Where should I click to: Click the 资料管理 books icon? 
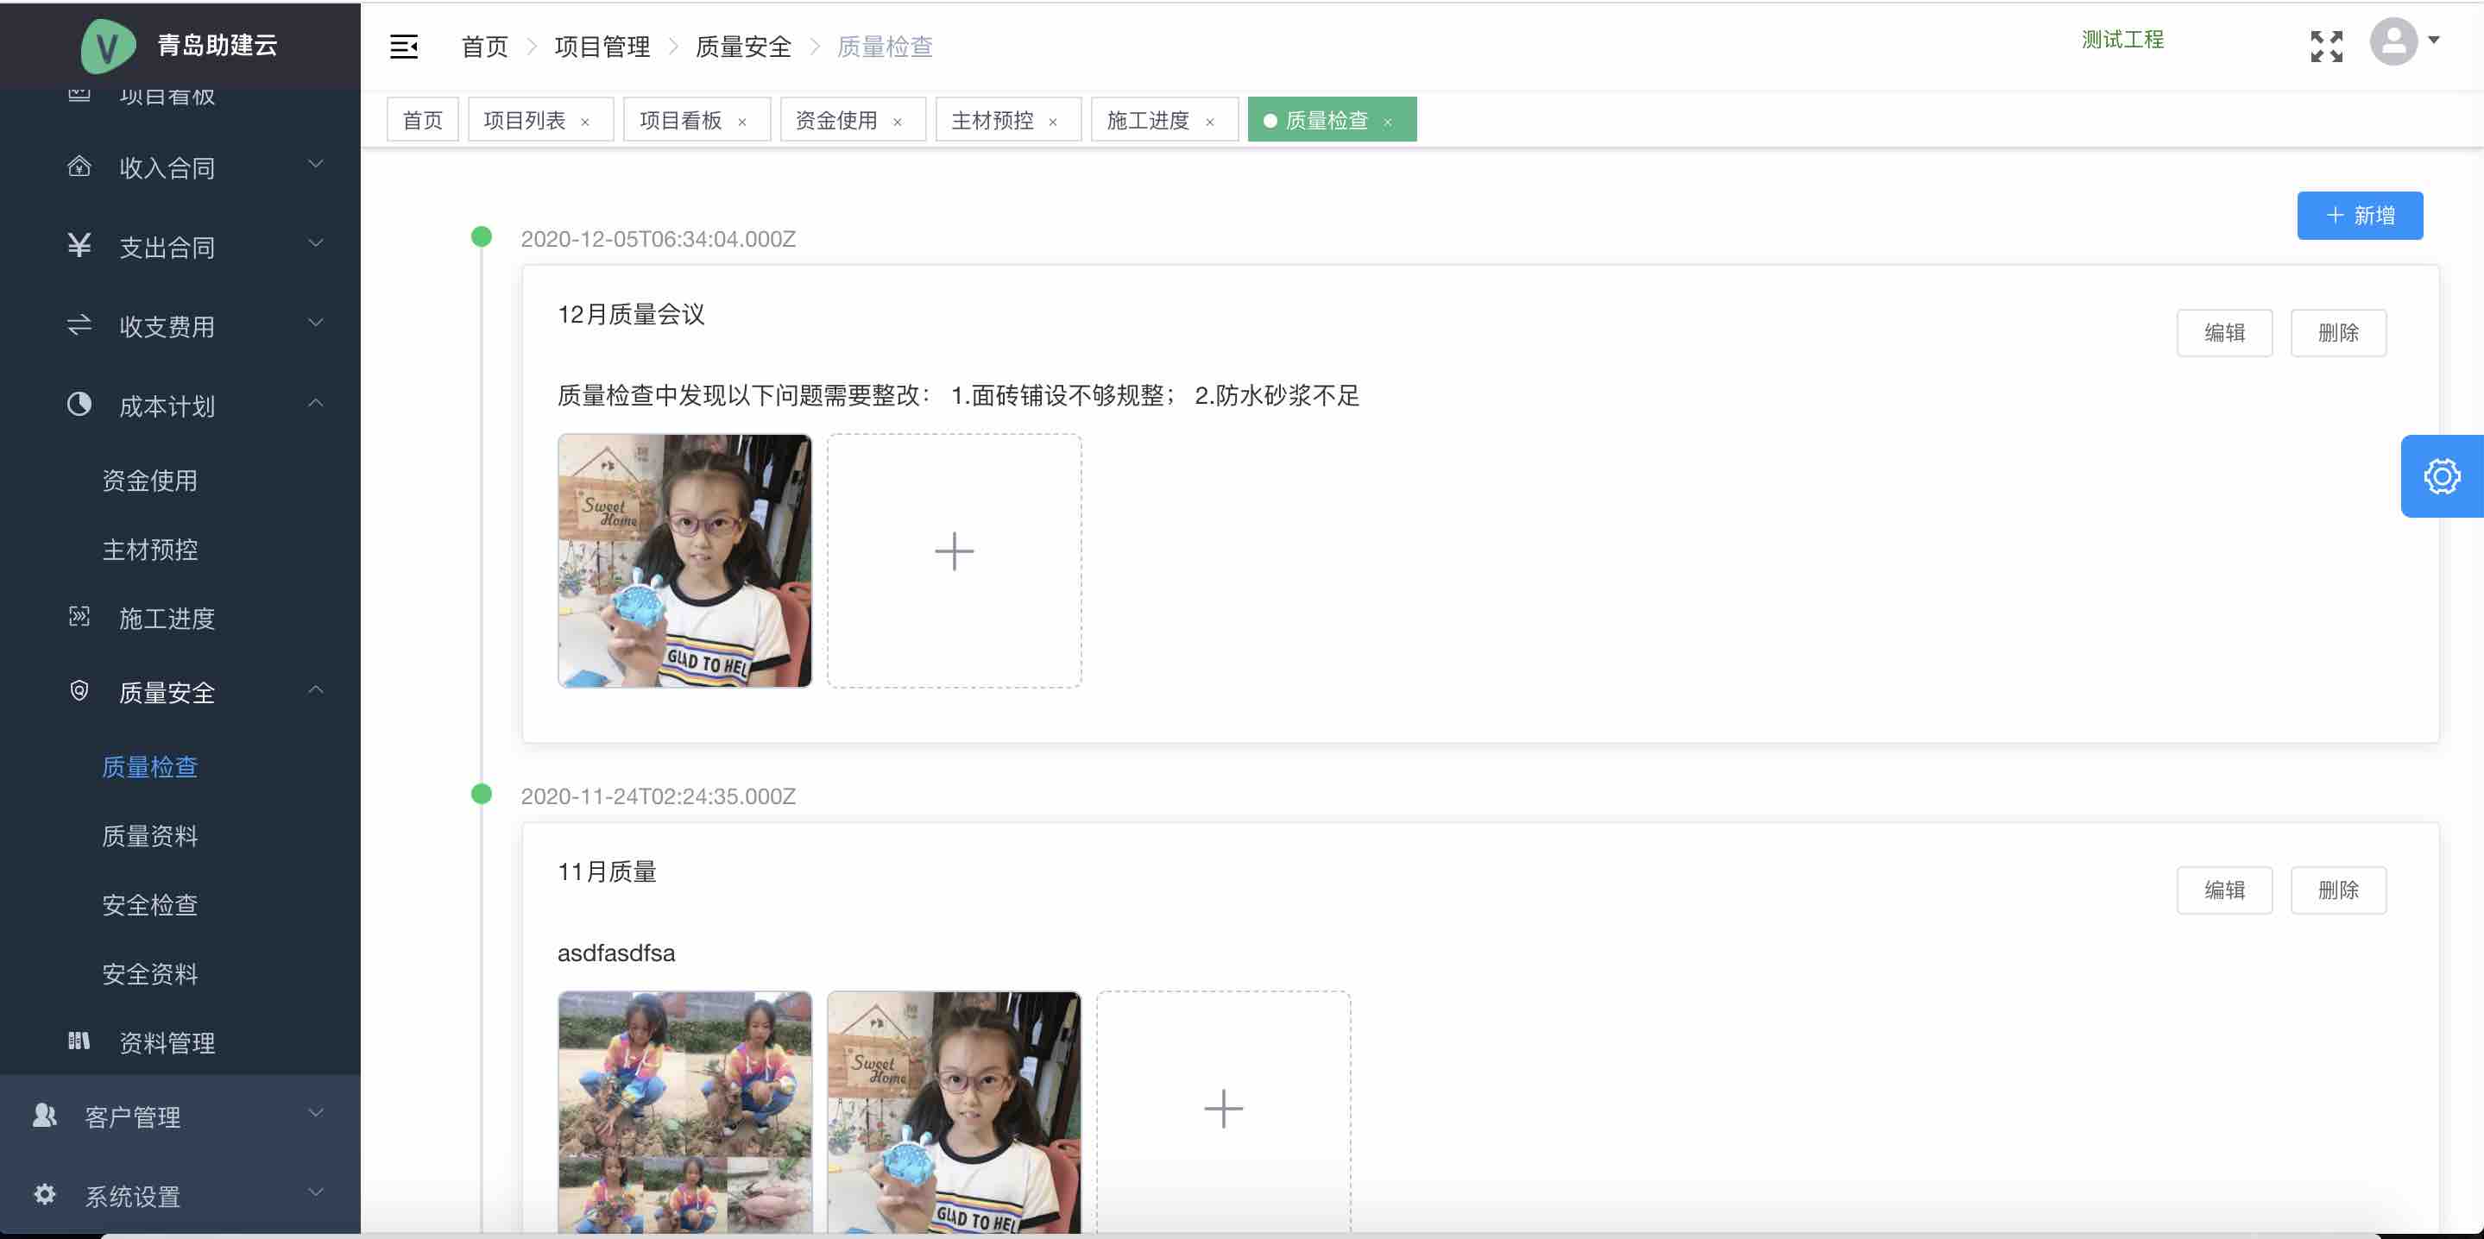point(79,1041)
